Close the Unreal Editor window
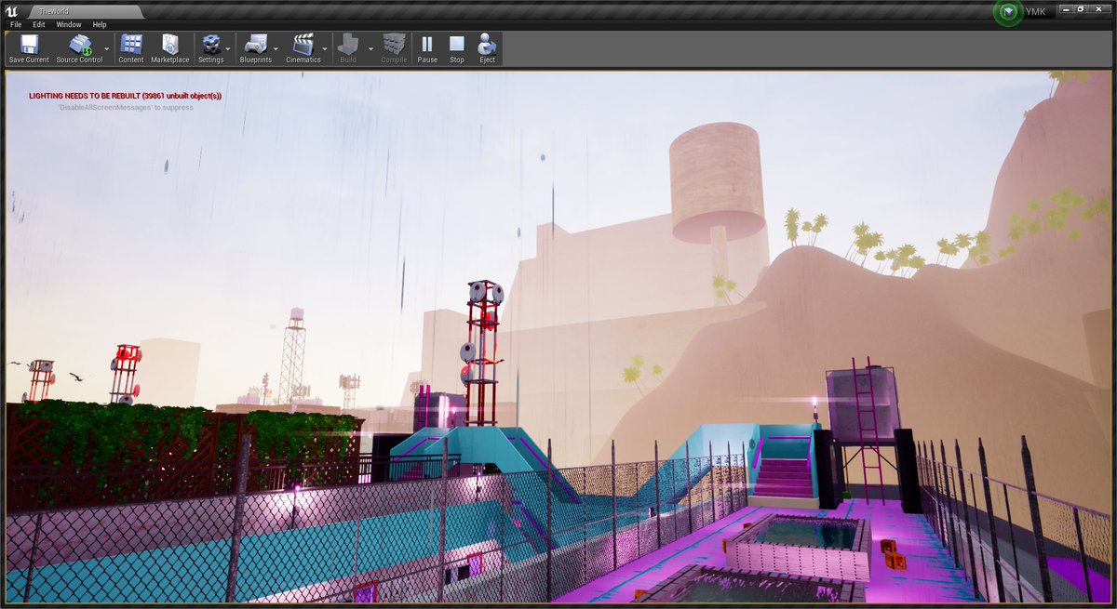Screen dimensions: 1117x609 (1099, 8)
